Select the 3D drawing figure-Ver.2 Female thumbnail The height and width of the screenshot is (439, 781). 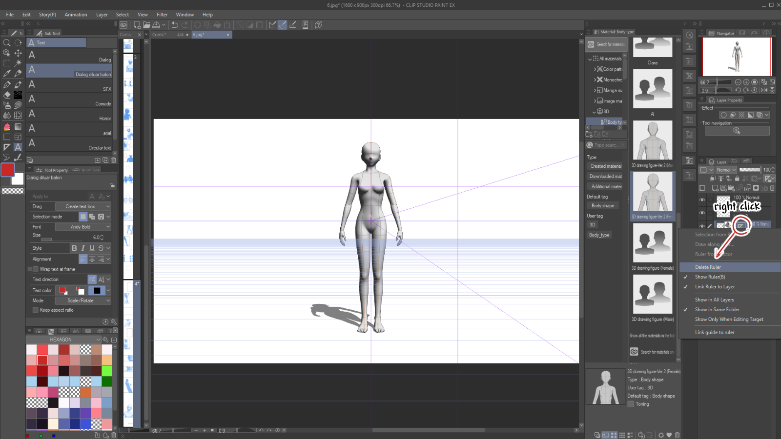(653, 196)
